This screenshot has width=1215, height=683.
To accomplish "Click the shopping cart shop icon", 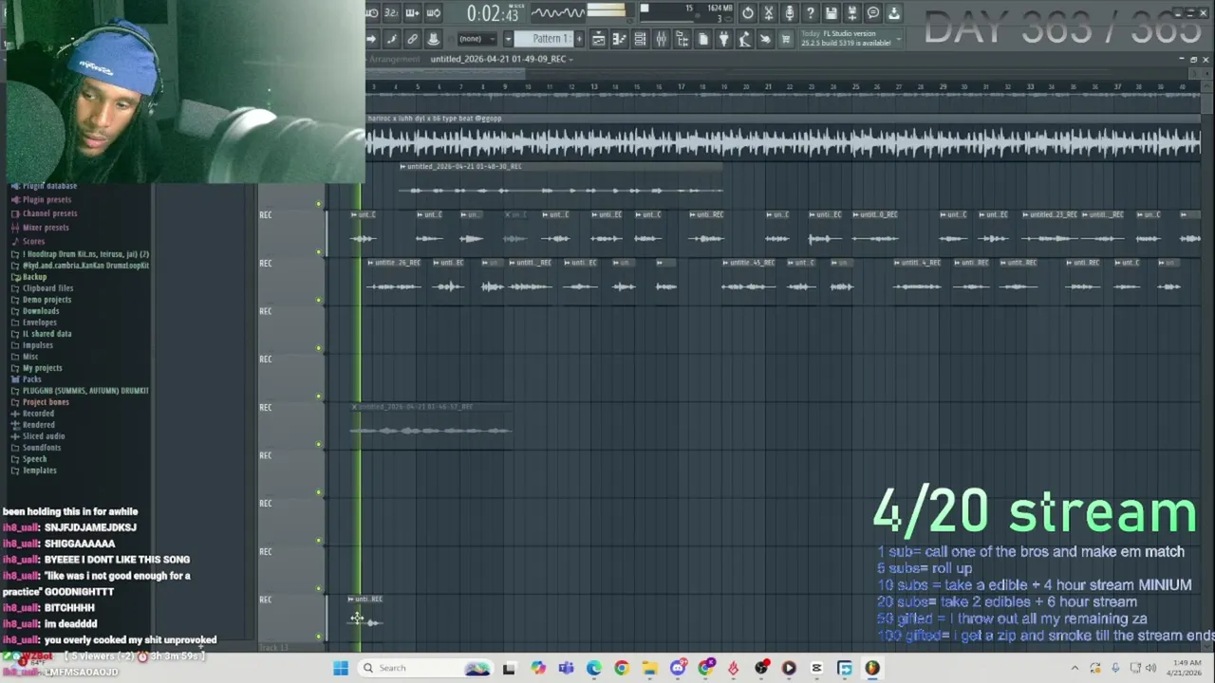I will (x=786, y=39).
